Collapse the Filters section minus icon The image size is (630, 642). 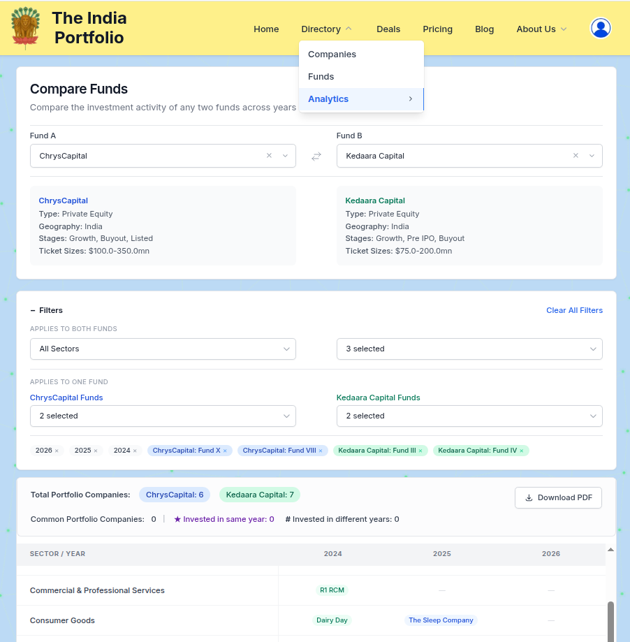pyautogui.click(x=33, y=310)
